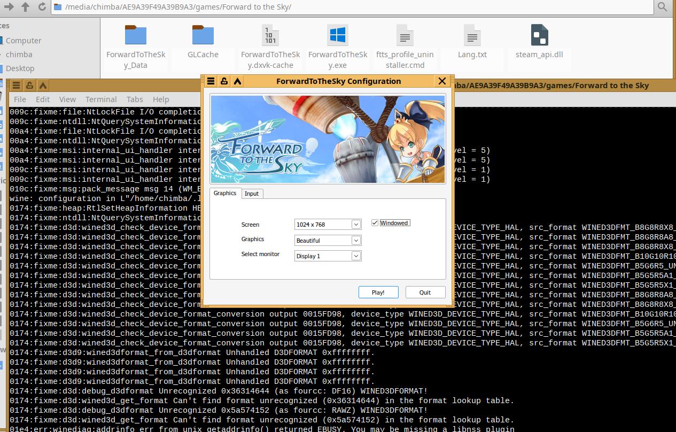Screen dimensions: 676x432
Task: Open the Select monitor dropdown
Action: [x=328, y=256]
